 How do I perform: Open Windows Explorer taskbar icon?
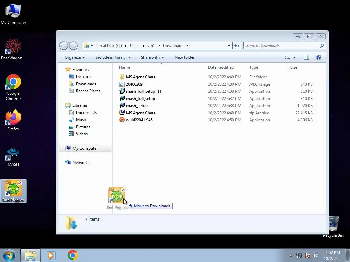tap(30, 255)
